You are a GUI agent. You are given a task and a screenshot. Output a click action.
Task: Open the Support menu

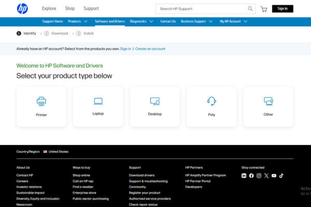pos(91,8)
